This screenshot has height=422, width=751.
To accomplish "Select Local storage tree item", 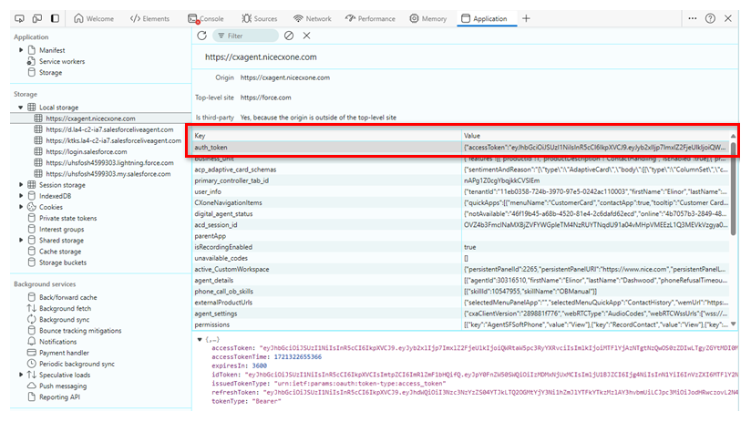I will click(58, 108).
